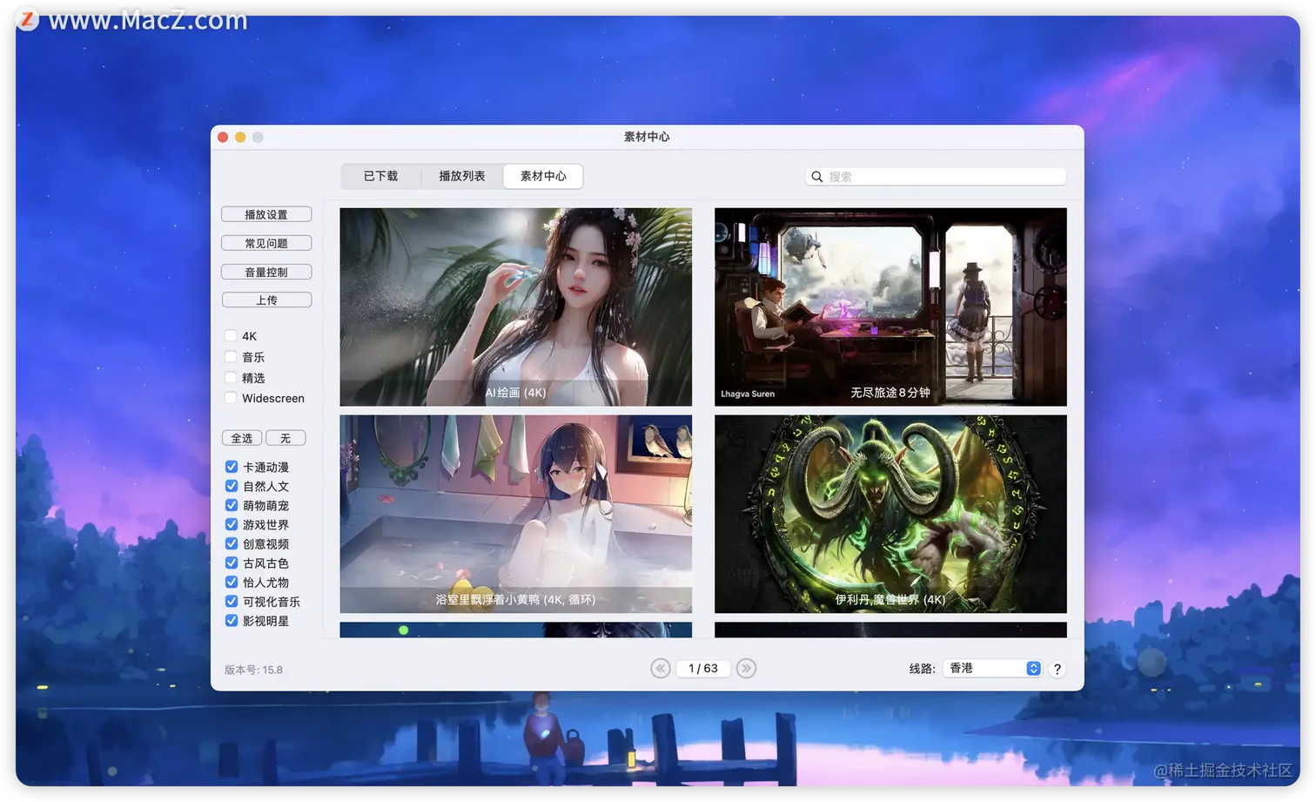Screen dimensions: 1316x802
Task: Switch to the 播放列表 tab
Action: pyautogui.click(x=462, y=176)
